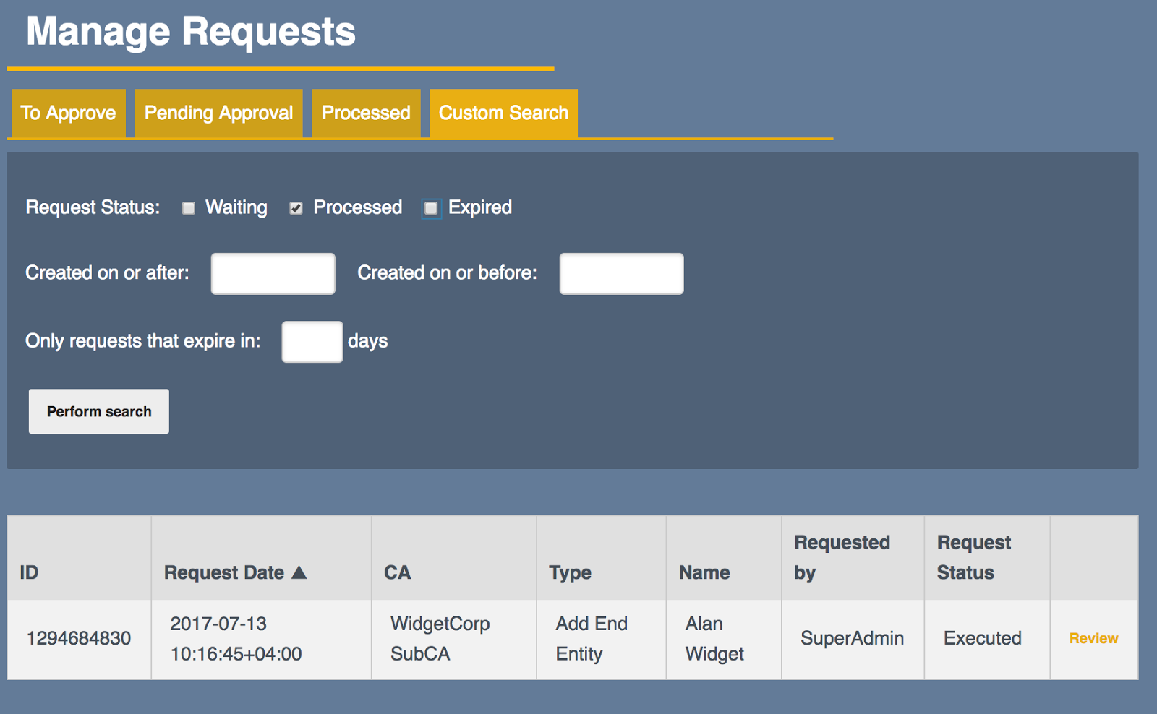Select the row for Alan Widget
Screen dimensions: 1157x714
[713, 638]
